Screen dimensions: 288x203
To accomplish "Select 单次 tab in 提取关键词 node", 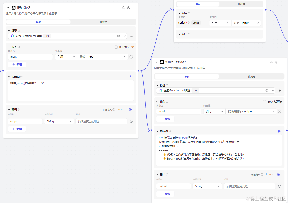I will [38, 22].
